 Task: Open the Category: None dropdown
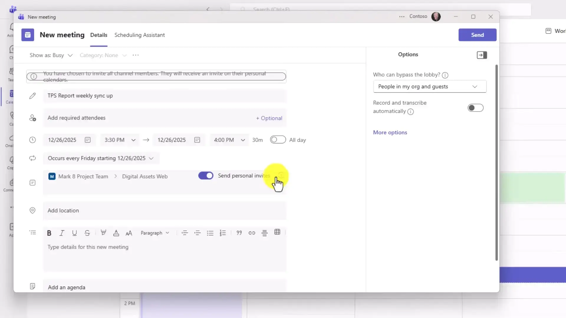click(103, 55)
